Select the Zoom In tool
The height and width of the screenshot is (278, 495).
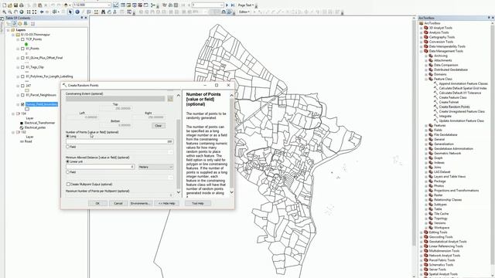click(x=4, y=12)
